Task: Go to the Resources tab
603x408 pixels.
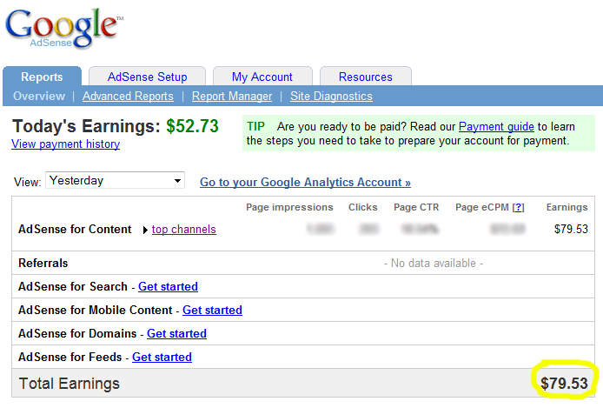Action: [x=365, y=77]
